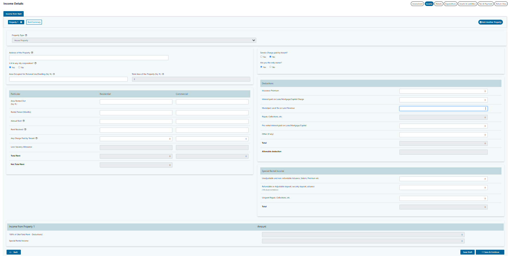Click help icon next to Rent Received
The width and height of the screenshot is (508, 256).
tap(25, 130)
